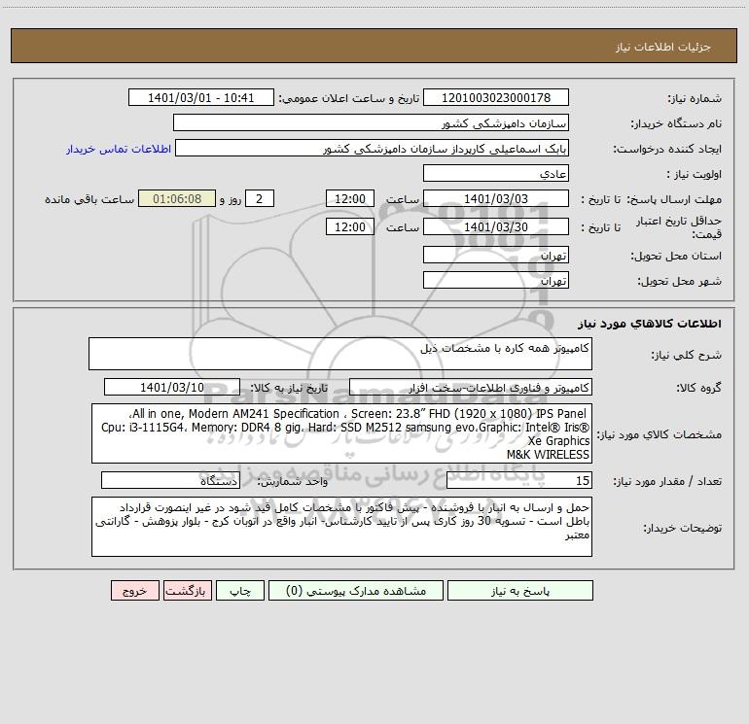This screenshot has height=724, width=749.
Task: Click the label 'تاریخ و ساعت اعلان عمومی:'
Action: 348,99
